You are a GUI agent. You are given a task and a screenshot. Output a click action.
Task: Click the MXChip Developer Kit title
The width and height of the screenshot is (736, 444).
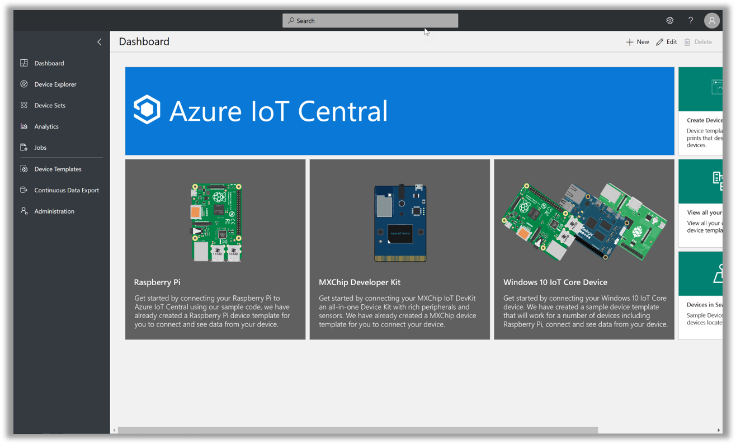coord(360,282)
